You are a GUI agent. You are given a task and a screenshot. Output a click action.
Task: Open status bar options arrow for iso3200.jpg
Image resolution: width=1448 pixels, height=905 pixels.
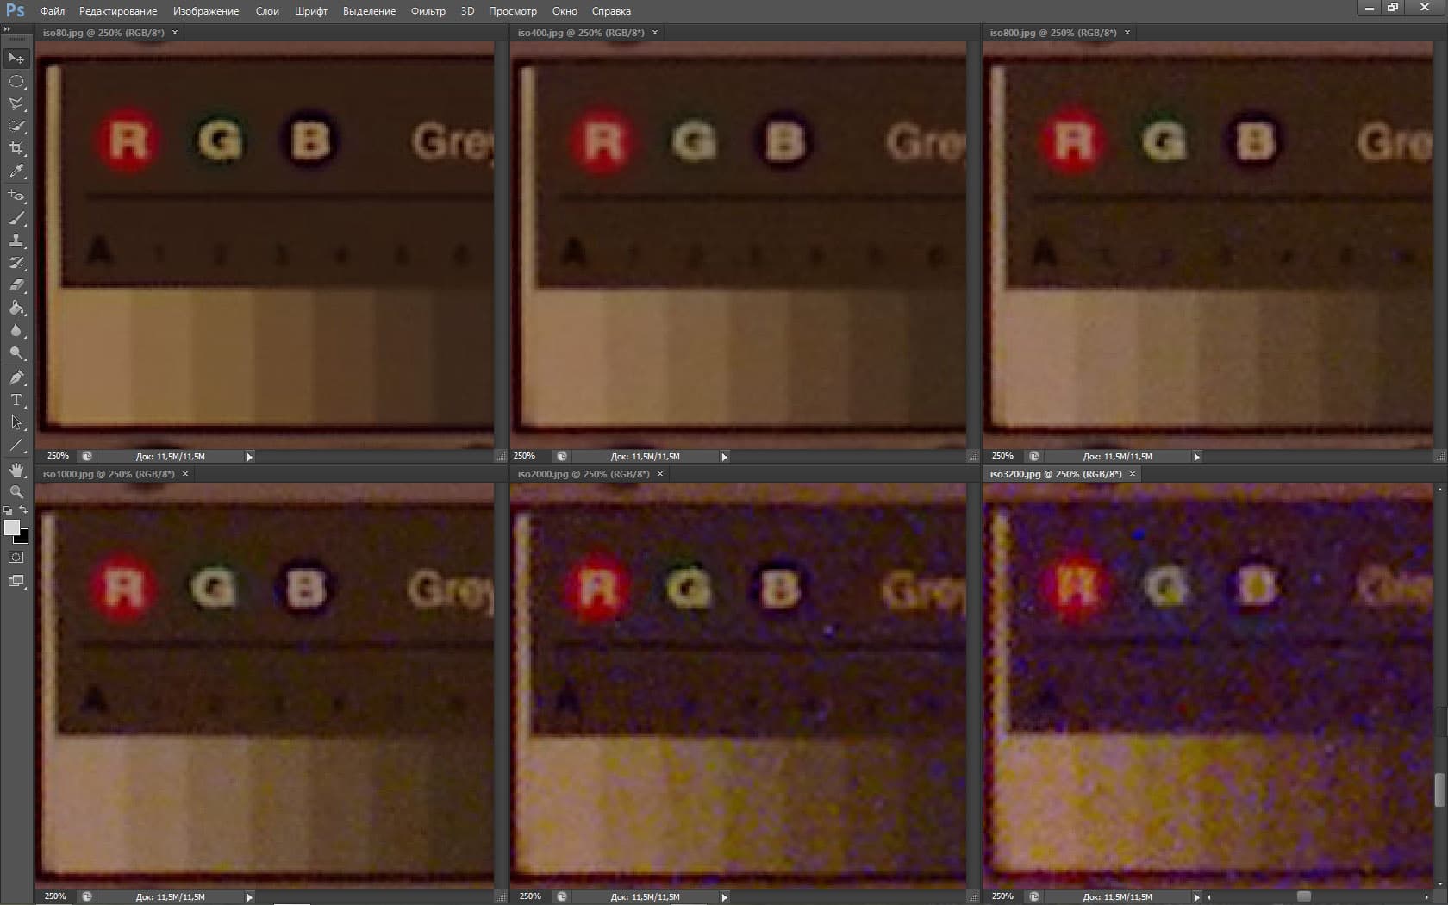click(x=1197, y=896)
